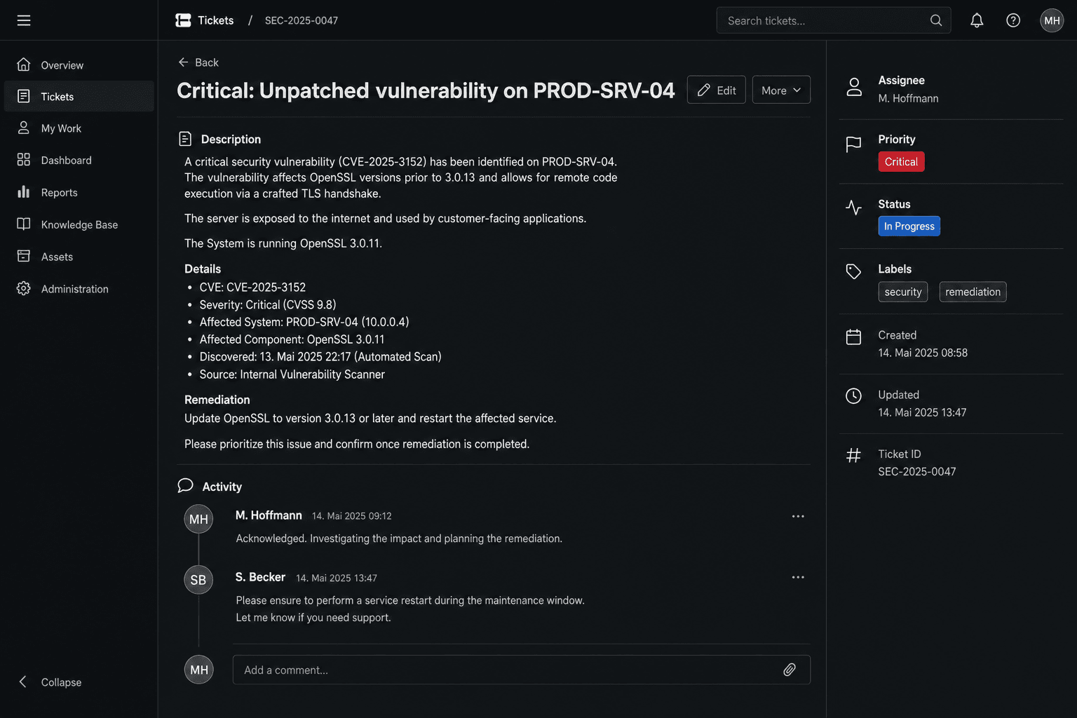The image size is (1077, 718).
Task: Click the S. Becker comment author name
Action: click(260, 577)
